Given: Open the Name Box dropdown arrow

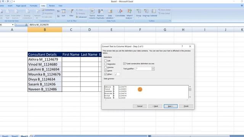Looking at the screenshot, I should pos(13,25).
